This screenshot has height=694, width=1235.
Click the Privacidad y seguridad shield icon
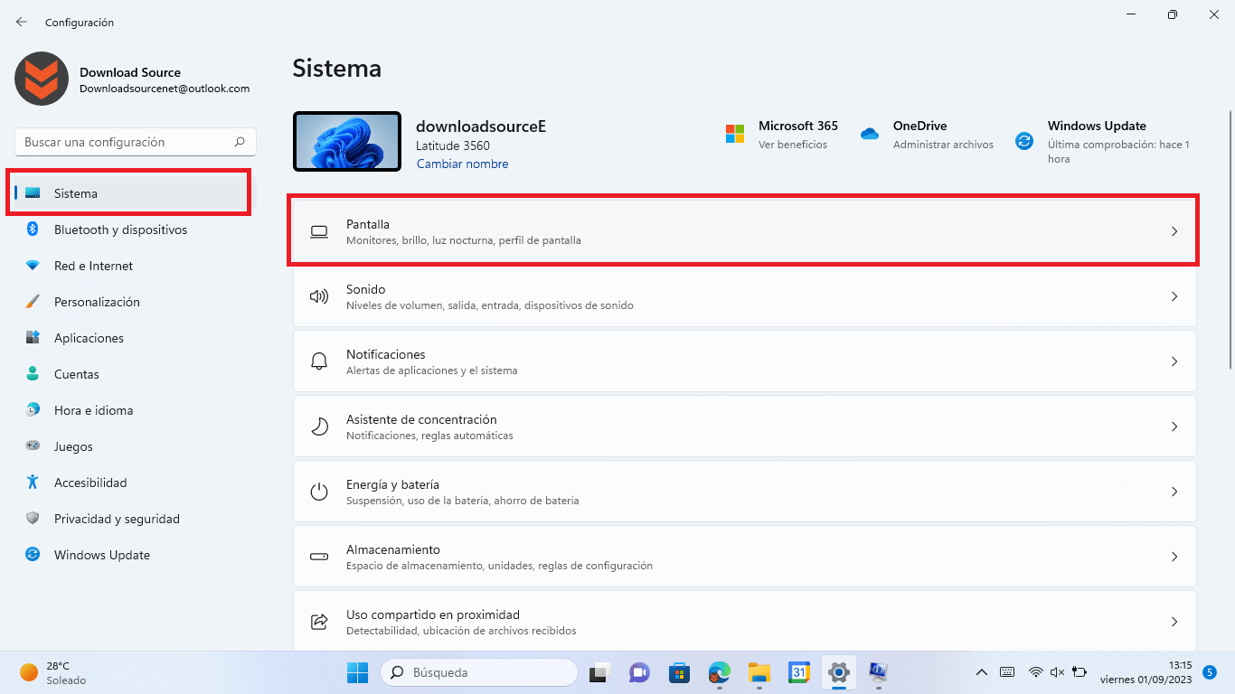[33, 519]
